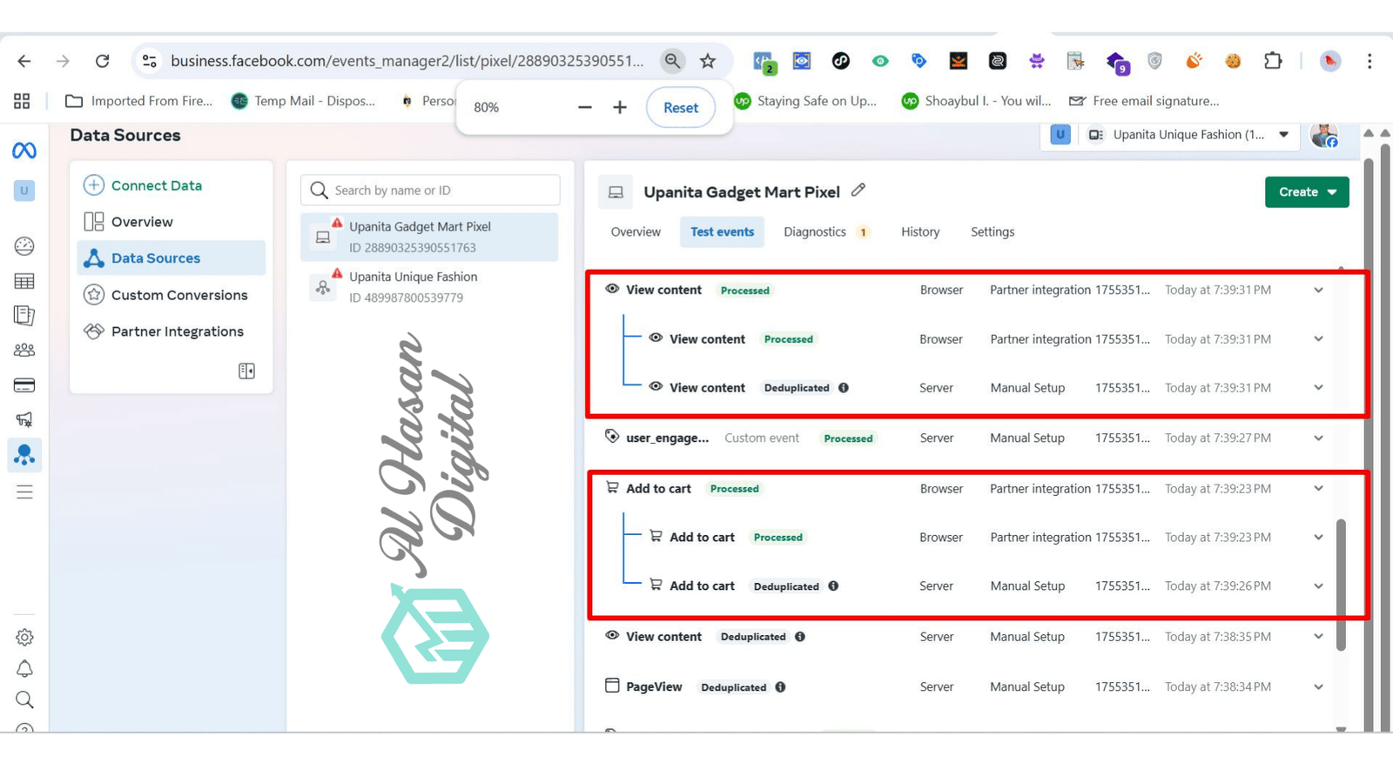Viewport: 1393px width, 783px height.
Task: Open Custom Conversions in the sidebar
Action: tap(178, 295)
